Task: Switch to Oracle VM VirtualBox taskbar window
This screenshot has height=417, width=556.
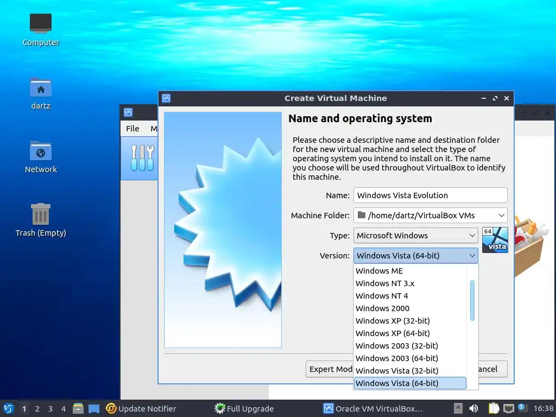Action: pos(373,408)
